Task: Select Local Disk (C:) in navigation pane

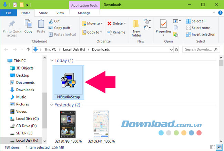Action: pos(27,119)
